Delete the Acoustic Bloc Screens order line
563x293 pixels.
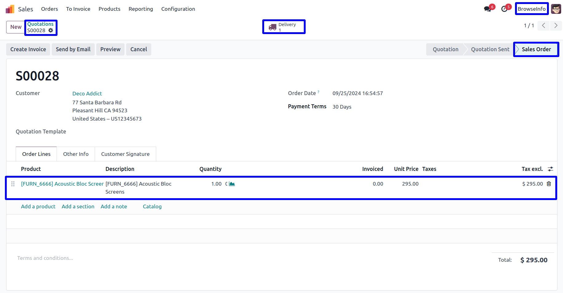[549, 184]
